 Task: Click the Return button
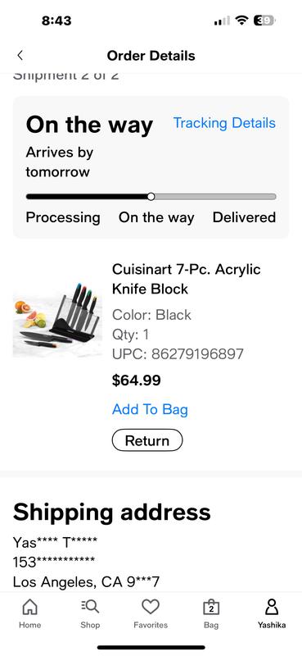tap(147, 440)
